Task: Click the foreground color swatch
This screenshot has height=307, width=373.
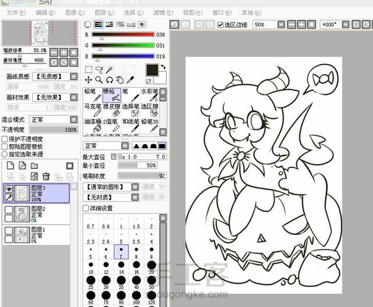Action: 152,70
